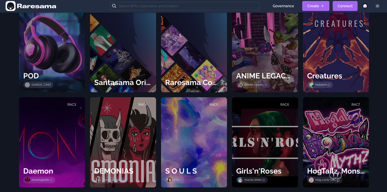Click the headphones artwork on POD card
The image size is (387, 192).
click(53, 44)
